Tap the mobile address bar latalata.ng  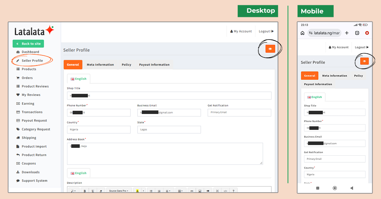(325, 33)
